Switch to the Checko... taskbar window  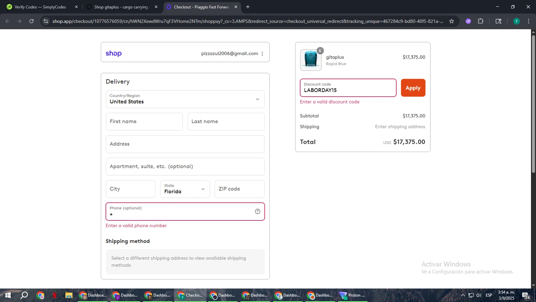coord(190,295)
